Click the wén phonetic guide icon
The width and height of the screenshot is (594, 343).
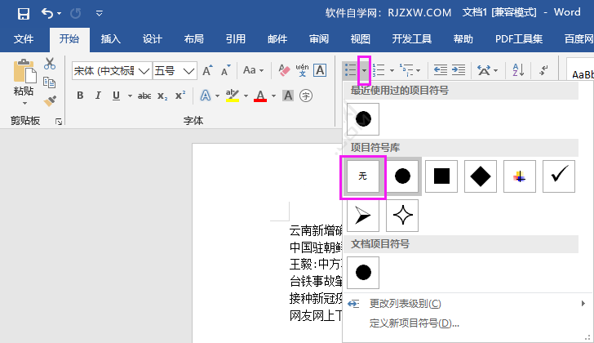pos(302,70)
